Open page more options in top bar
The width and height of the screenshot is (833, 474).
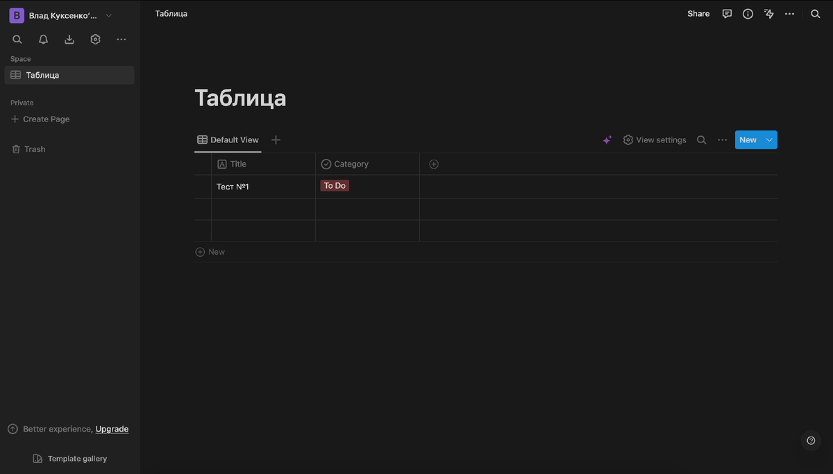pos(789,13)
